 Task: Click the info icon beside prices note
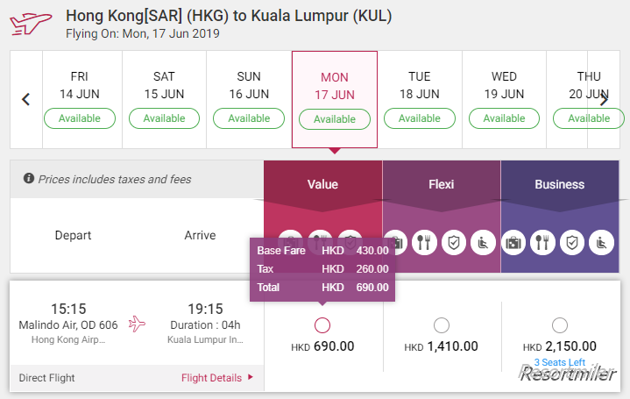(29, 178)
